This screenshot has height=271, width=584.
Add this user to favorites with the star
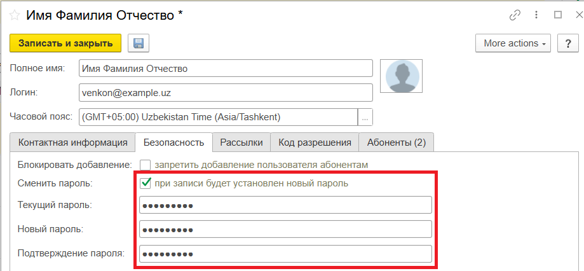click(x=14, y=16)
